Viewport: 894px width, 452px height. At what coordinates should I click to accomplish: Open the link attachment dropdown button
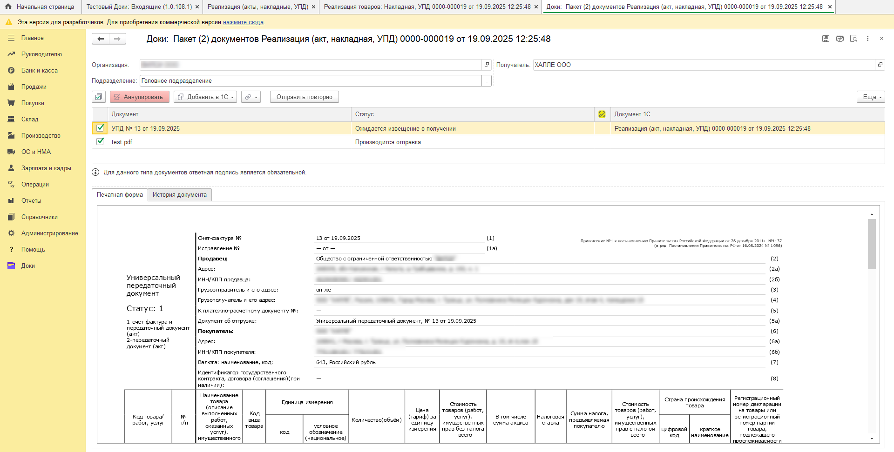tap(251, 97)
